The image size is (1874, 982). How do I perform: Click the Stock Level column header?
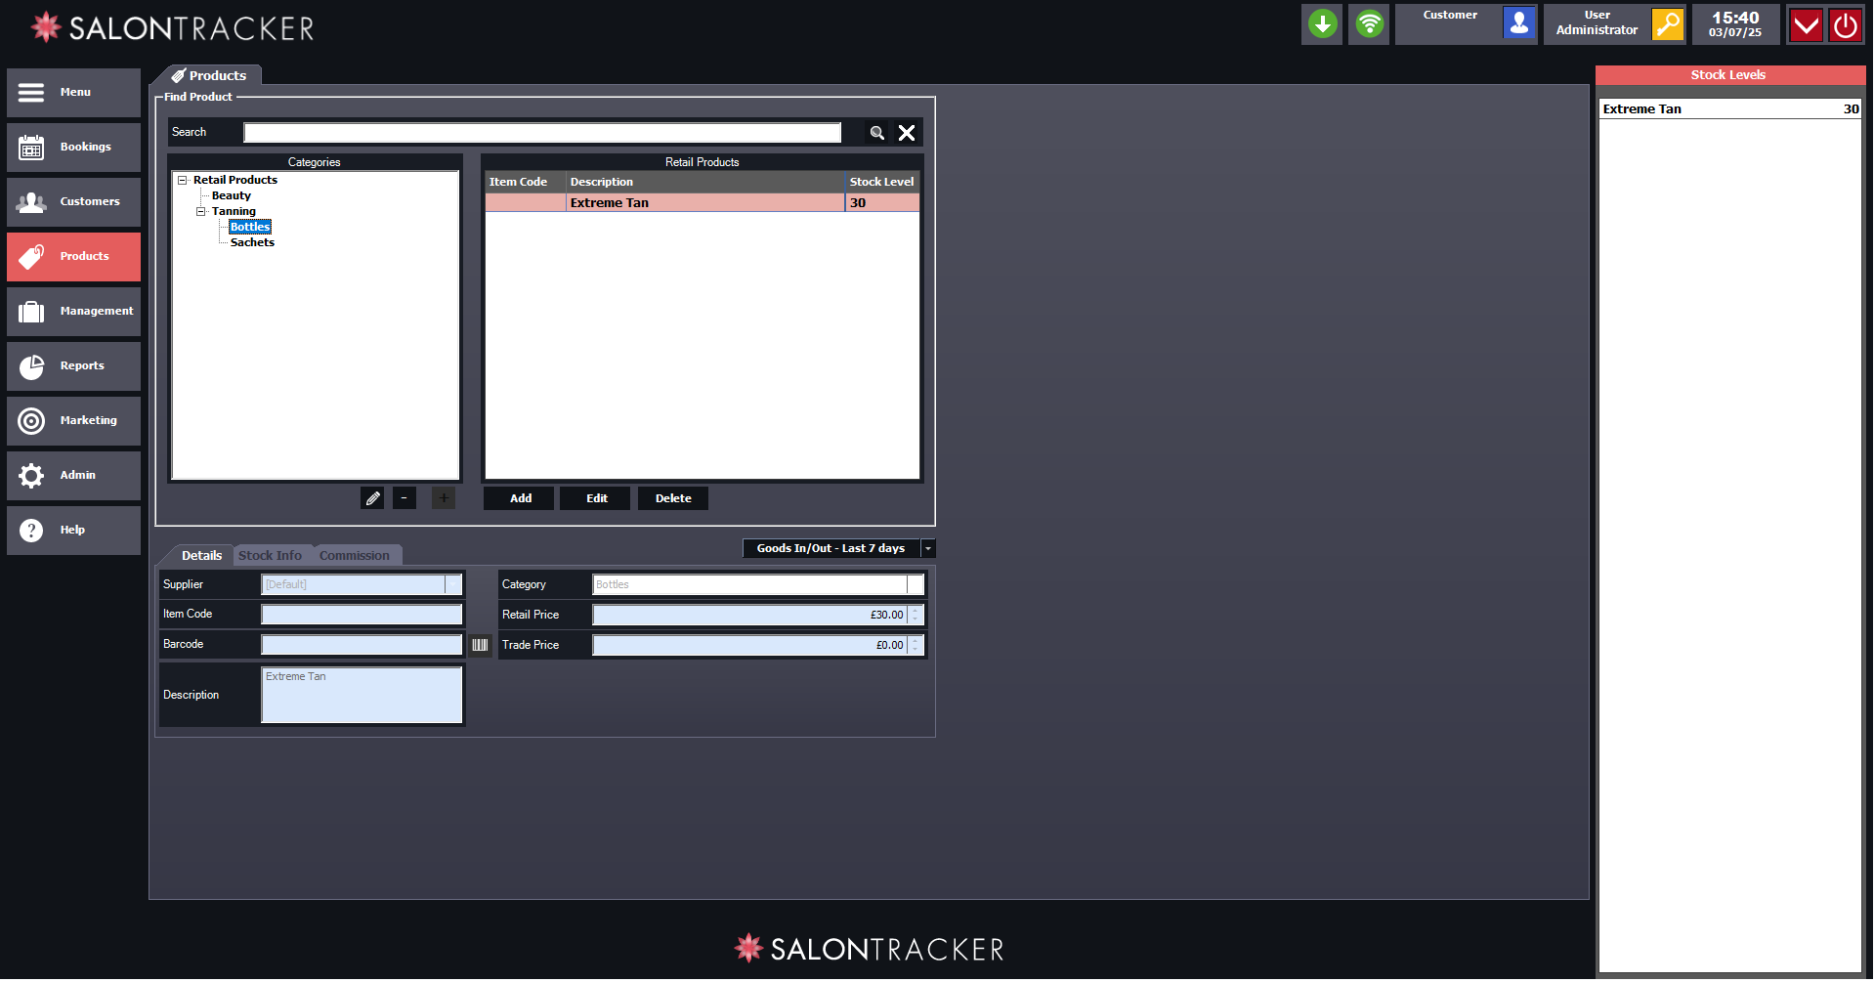pos(882,182)
